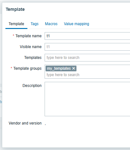Focus the Template name field containing t1
This screenshot has height=150, width=130.
pos(87,36)
